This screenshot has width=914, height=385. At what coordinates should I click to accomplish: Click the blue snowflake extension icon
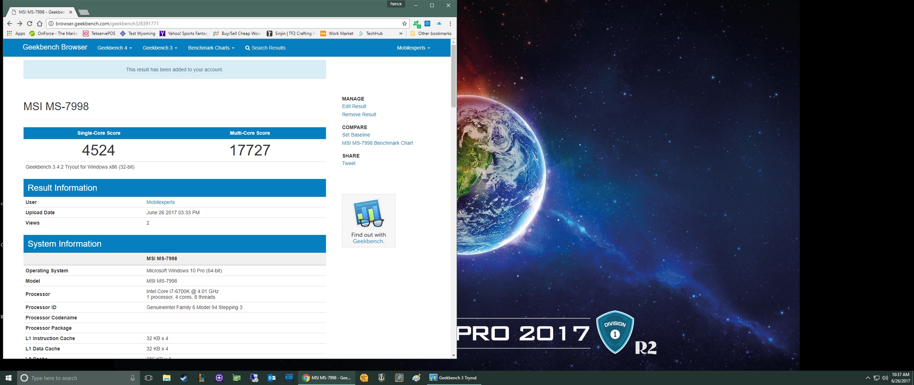(427, 24)
